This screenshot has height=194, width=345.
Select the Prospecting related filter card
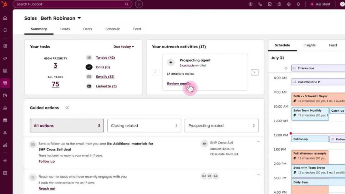pos(221,125)
